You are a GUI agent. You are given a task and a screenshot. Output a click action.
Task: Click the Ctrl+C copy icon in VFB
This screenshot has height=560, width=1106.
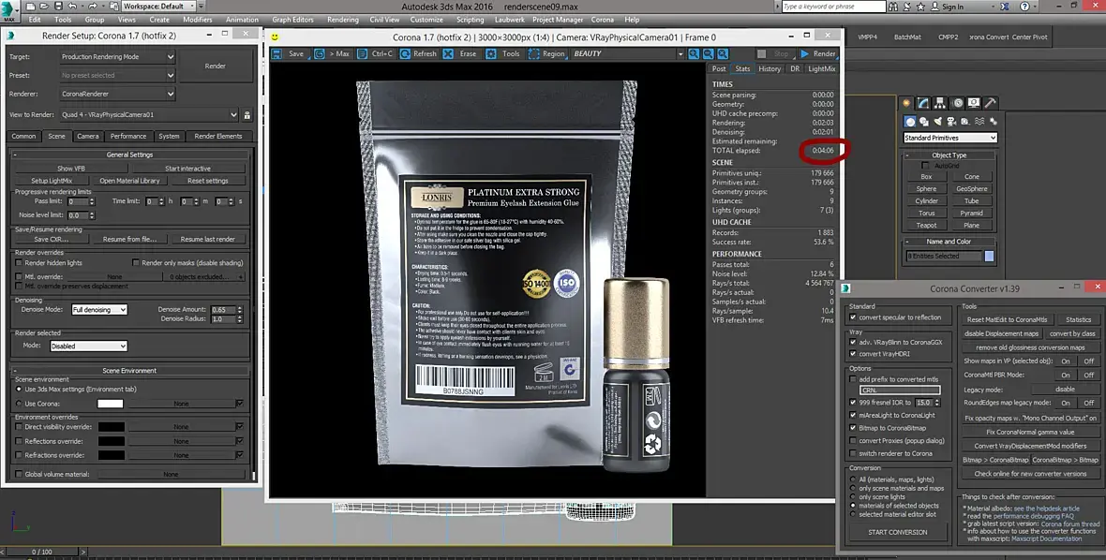[363, 53]
